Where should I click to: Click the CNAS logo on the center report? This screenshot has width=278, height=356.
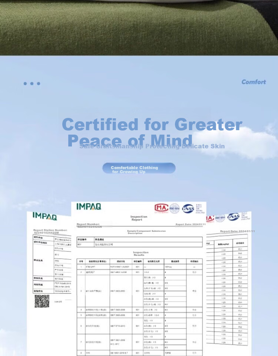click(188, 209)
